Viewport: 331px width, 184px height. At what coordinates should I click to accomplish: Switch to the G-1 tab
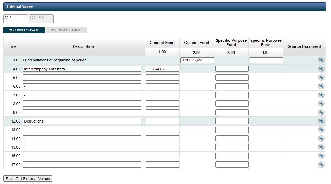(16, 19)
